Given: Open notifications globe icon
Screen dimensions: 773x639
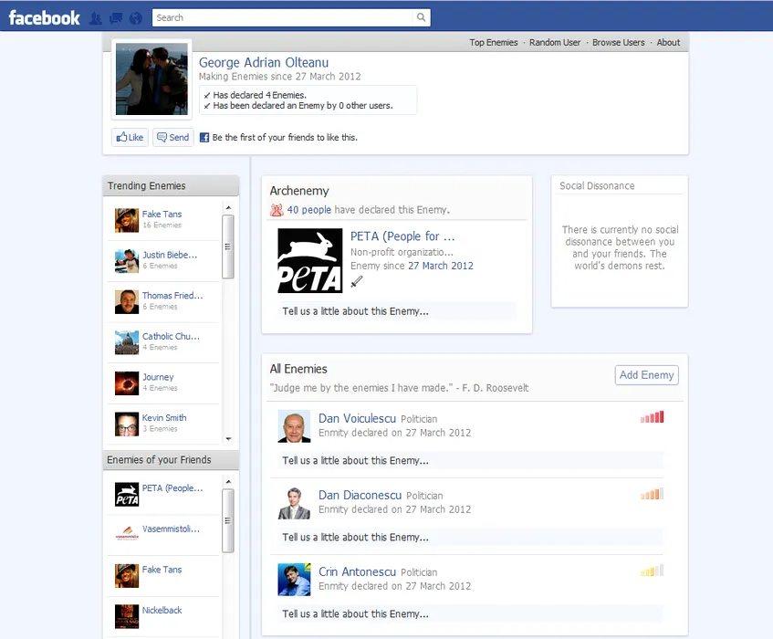Looking at the screenshot, I should pos(136,19).
